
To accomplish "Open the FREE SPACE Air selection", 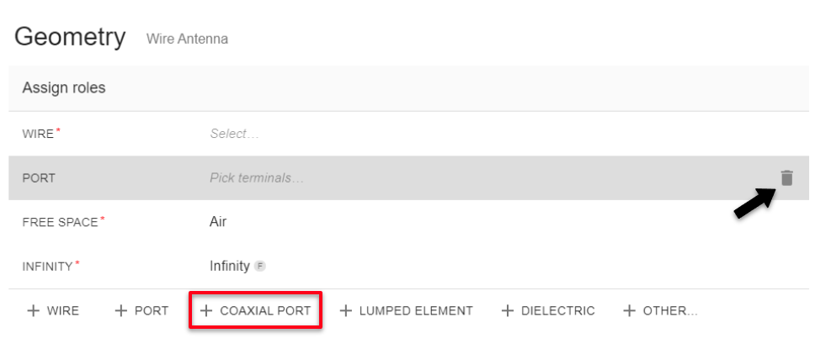I will [x=218, y=222].
